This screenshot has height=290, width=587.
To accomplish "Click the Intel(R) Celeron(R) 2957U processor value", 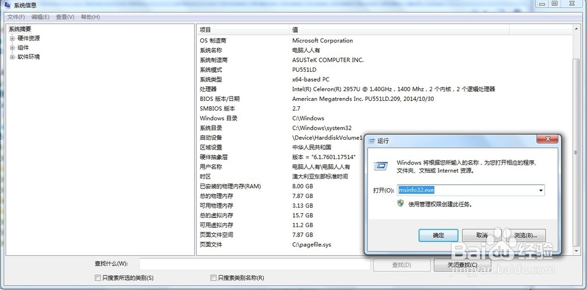I will pos(393,89).
